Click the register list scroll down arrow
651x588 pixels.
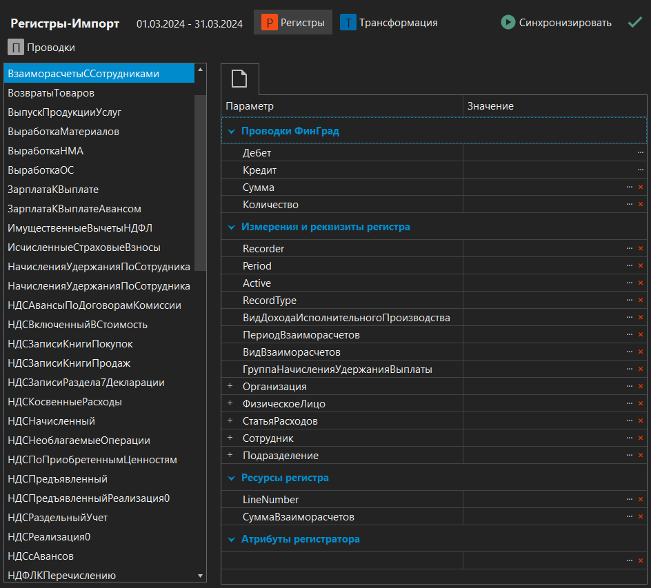pyautogui.click(x=201, y=576)
